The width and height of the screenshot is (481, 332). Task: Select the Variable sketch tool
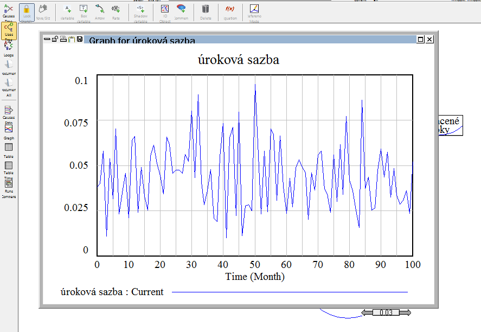(x=67, y=11)
